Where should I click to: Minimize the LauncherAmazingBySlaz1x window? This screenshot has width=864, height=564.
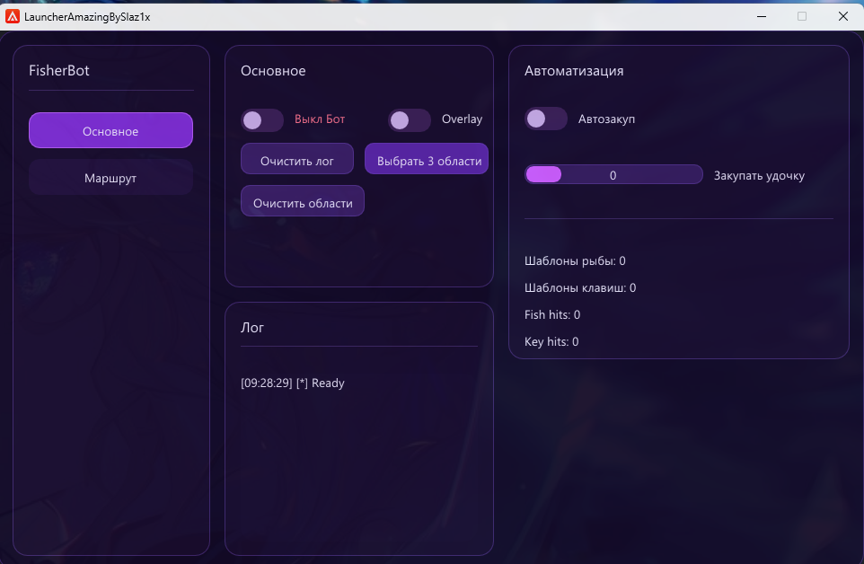(x=761, y=16)
